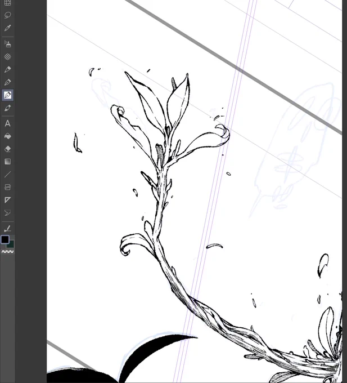
Task: Choose the checkered transparent color swatch
Action: click(7, 251)
